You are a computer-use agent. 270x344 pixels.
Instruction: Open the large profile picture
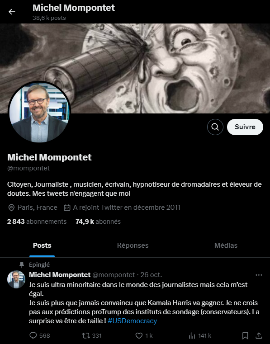click(39, 112)
